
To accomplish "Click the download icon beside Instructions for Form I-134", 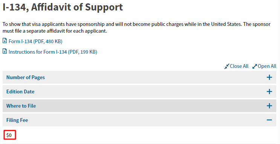I will pos(5,51).
